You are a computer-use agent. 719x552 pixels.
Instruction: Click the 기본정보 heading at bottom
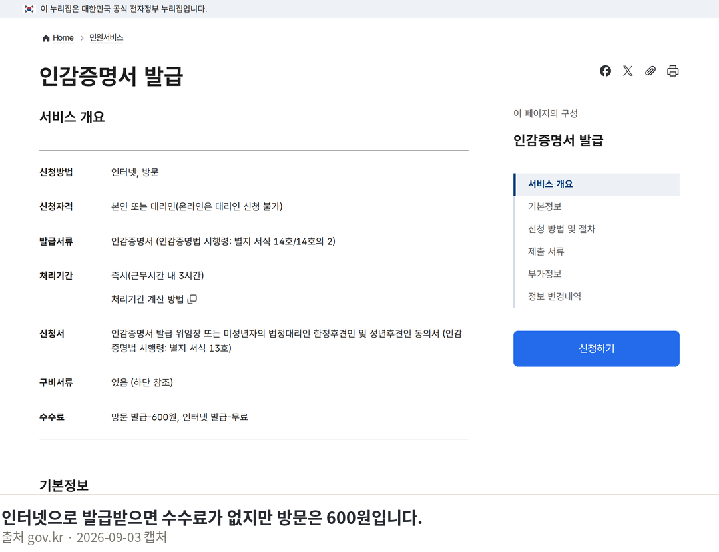pyautogui.click(x=64, y=485)
